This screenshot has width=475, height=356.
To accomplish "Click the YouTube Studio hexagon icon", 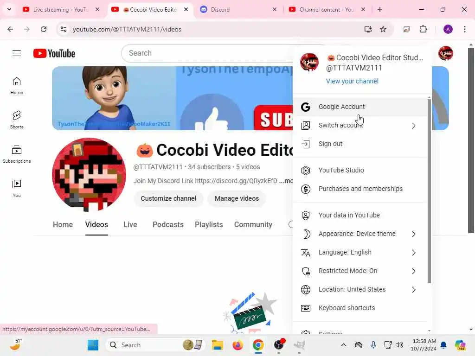I will click(x=306, y=171).
